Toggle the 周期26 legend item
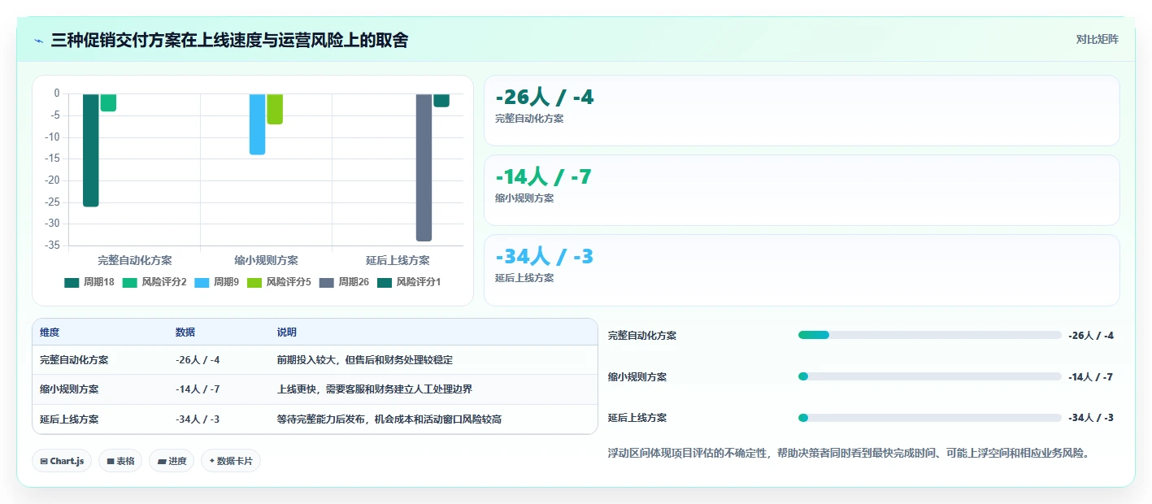1152x504 pixels. (344, 282)
